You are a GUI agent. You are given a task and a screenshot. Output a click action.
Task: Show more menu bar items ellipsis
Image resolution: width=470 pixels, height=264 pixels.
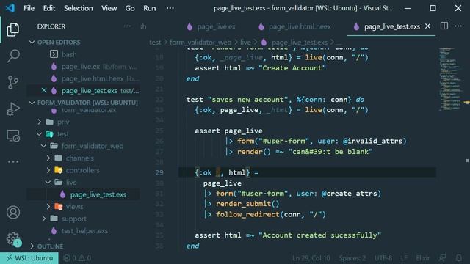[170, 8]
